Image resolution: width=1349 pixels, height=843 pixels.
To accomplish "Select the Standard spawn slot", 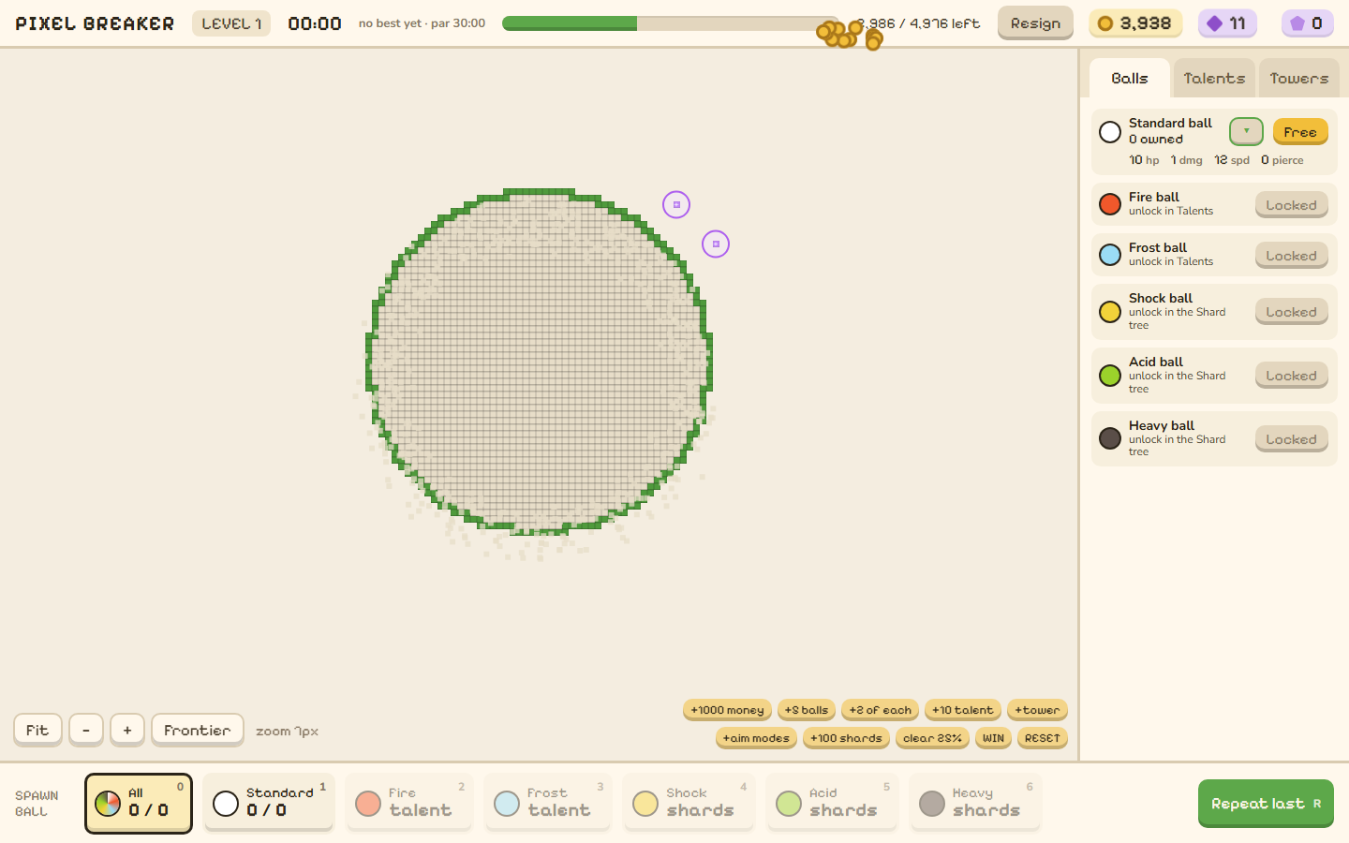I will point(268,802).
